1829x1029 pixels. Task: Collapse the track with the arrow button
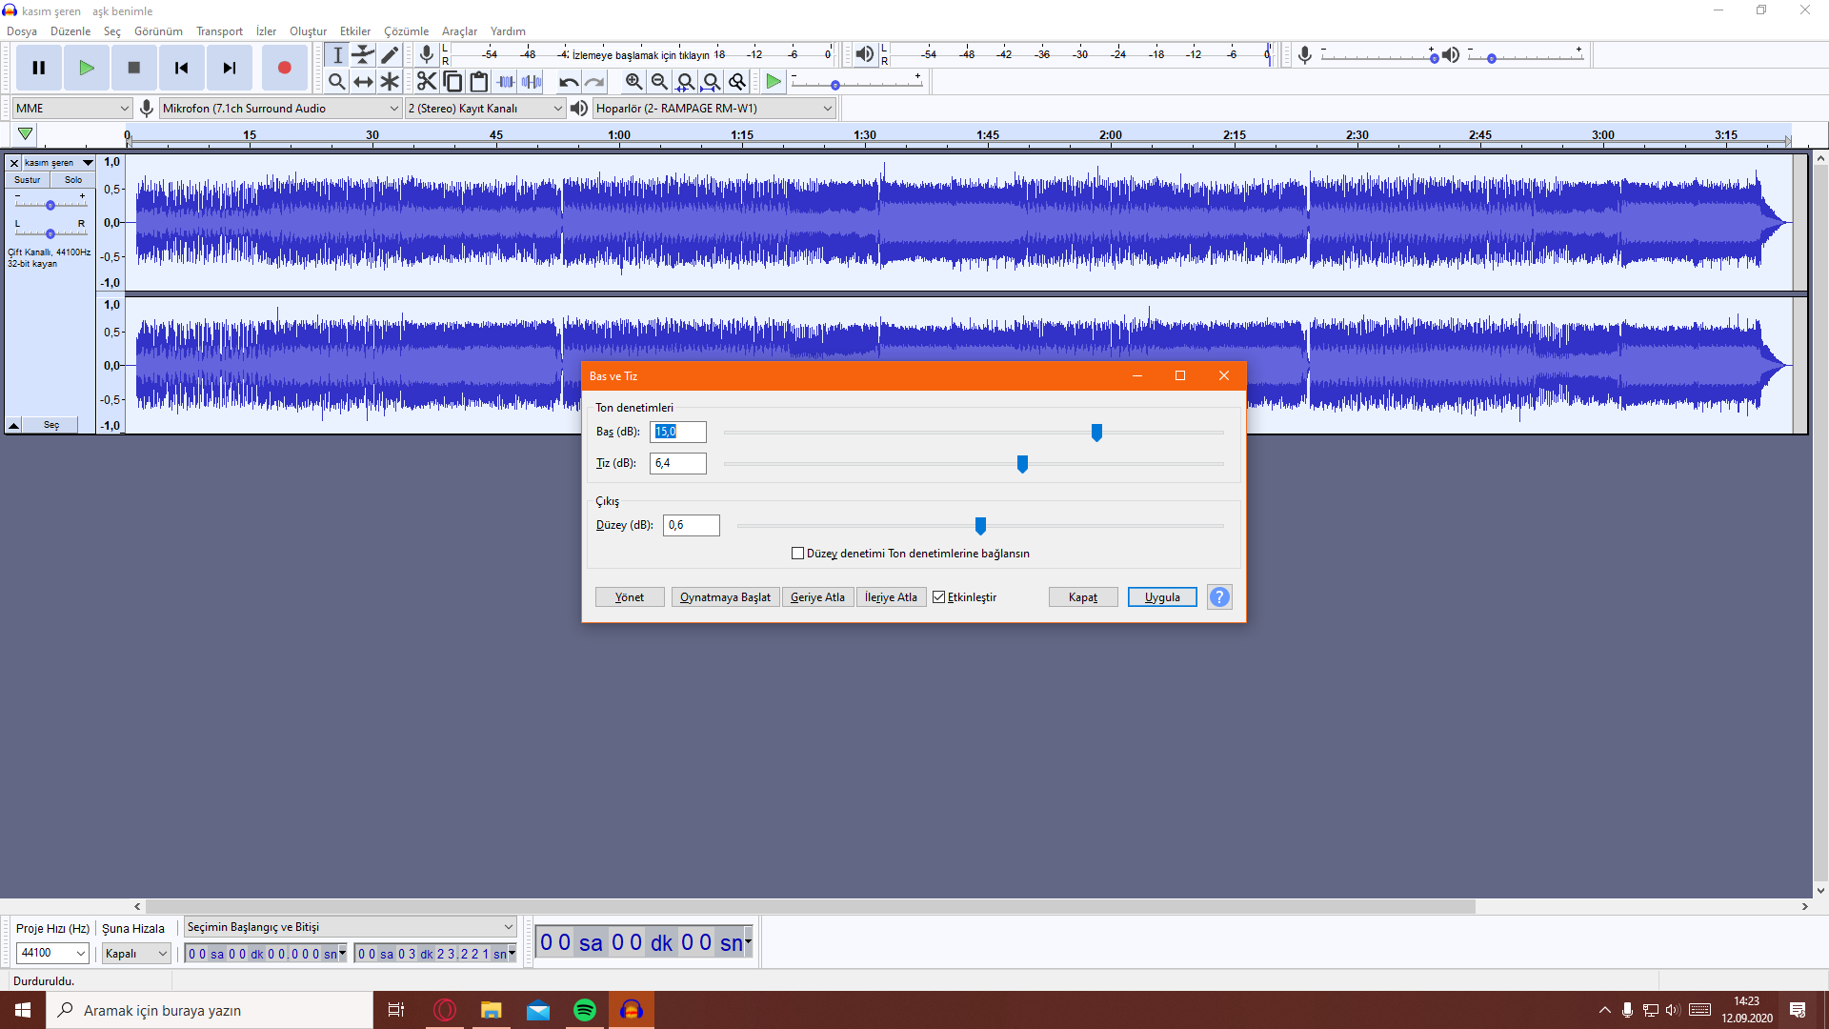coord(13,425)
